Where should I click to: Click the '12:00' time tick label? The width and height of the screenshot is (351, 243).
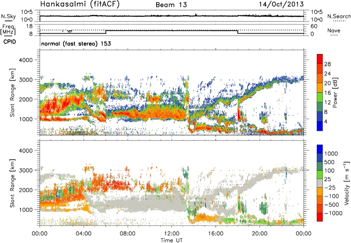pyautogui.click(x=172, y=234)
